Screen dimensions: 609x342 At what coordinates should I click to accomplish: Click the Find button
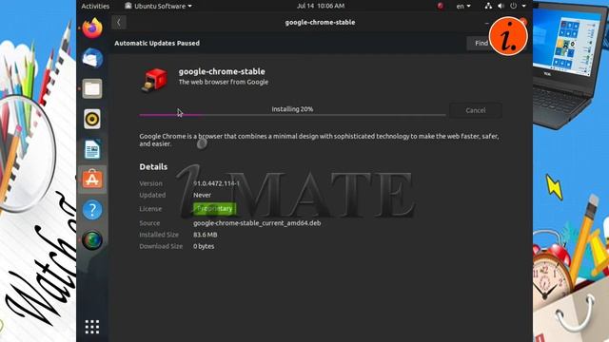pyautogui.click(x=481, y=43)
